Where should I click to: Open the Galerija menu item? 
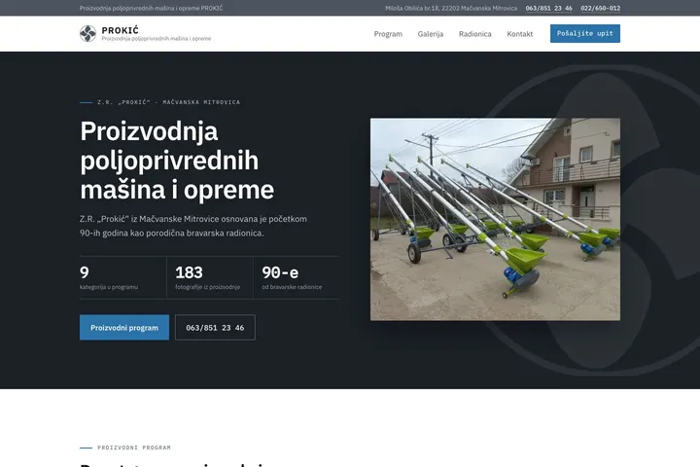431,34
